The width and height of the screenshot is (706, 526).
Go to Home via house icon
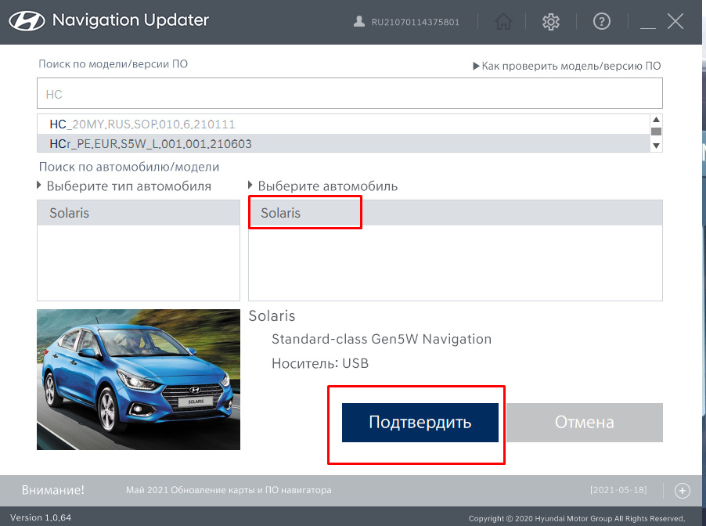click(x=503, y=21)
